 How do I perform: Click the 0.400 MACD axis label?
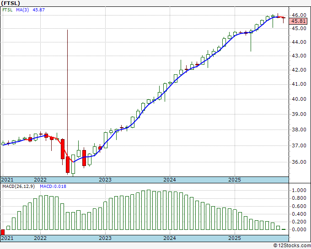pyautogui.click(x=299, y=214)
